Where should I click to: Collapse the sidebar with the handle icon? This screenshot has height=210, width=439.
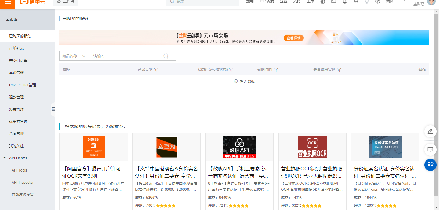click(x=53, y=109)
